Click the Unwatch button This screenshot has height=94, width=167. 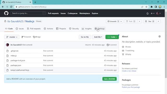coord(113,21)
